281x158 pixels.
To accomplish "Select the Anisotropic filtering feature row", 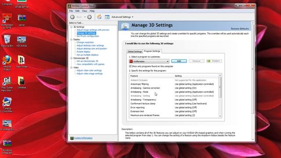I will pos(174,84).
